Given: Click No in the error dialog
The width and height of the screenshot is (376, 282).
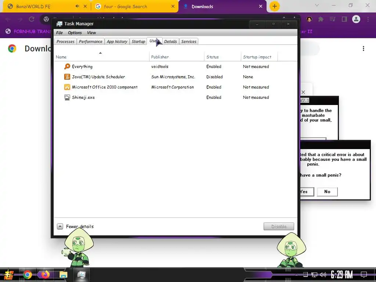Looking at the screenshot, I should (327, 192).
